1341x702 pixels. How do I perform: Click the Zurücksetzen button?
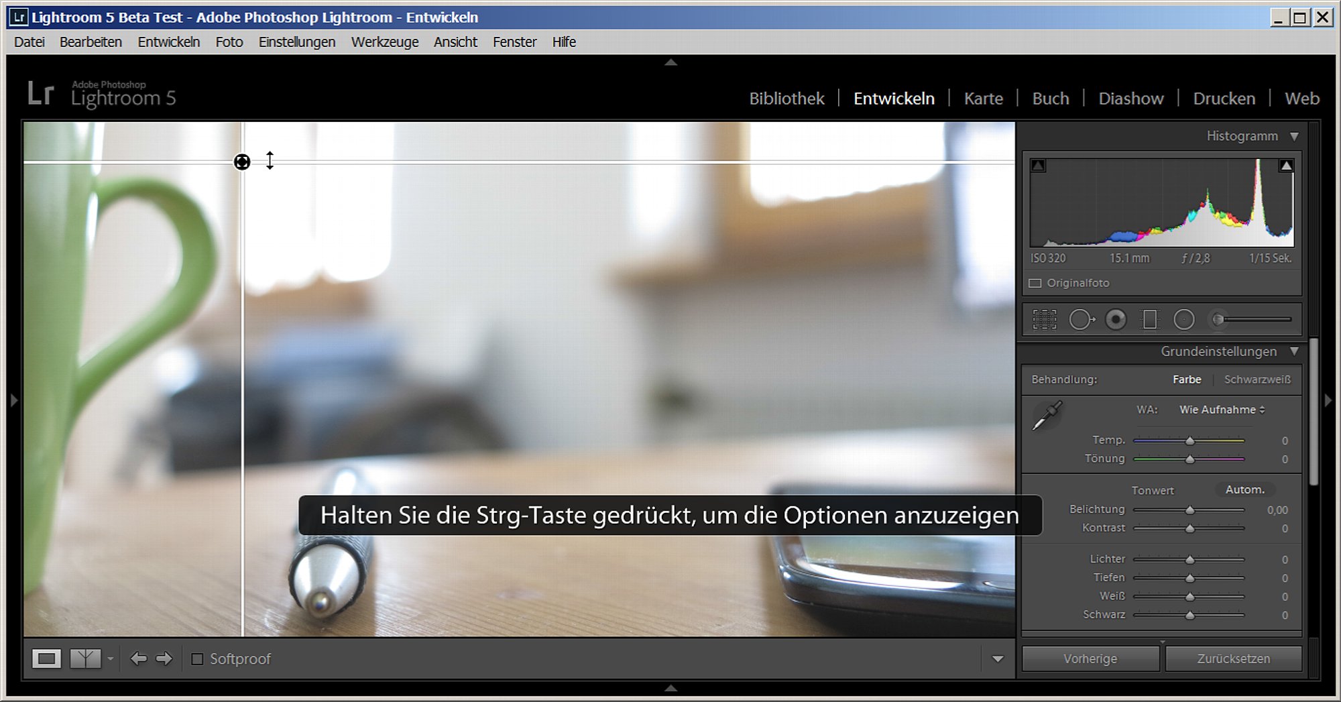pos(1234,658)
